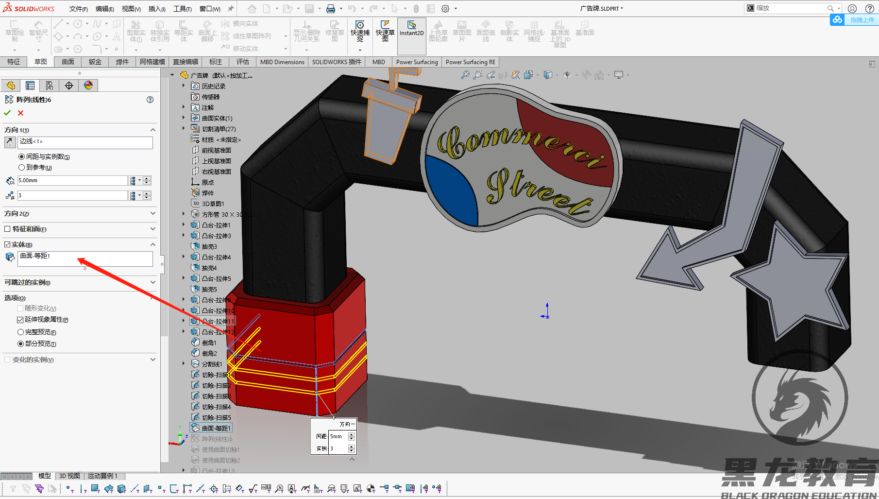Expand the 切割清单(27) tree node
The height and width of the screenshot is (499, 879).
click(183, 128)
